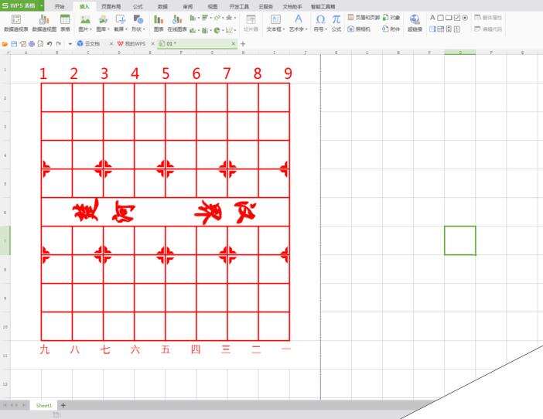Insert an equation with π 公式

[x=336, y=23]
